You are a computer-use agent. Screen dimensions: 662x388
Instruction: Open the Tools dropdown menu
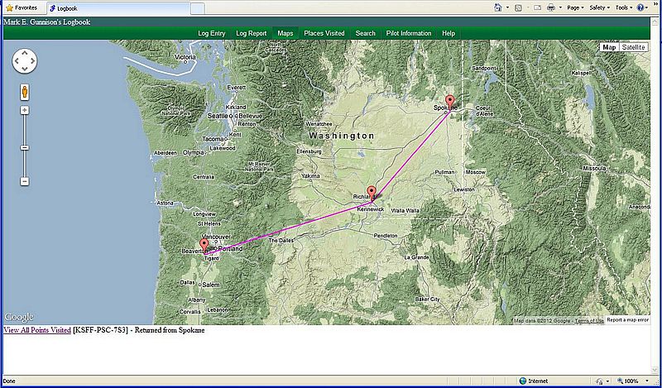tap(624, 7)
